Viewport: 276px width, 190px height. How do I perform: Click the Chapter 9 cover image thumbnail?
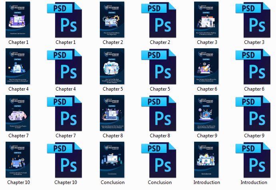point(206,113)
